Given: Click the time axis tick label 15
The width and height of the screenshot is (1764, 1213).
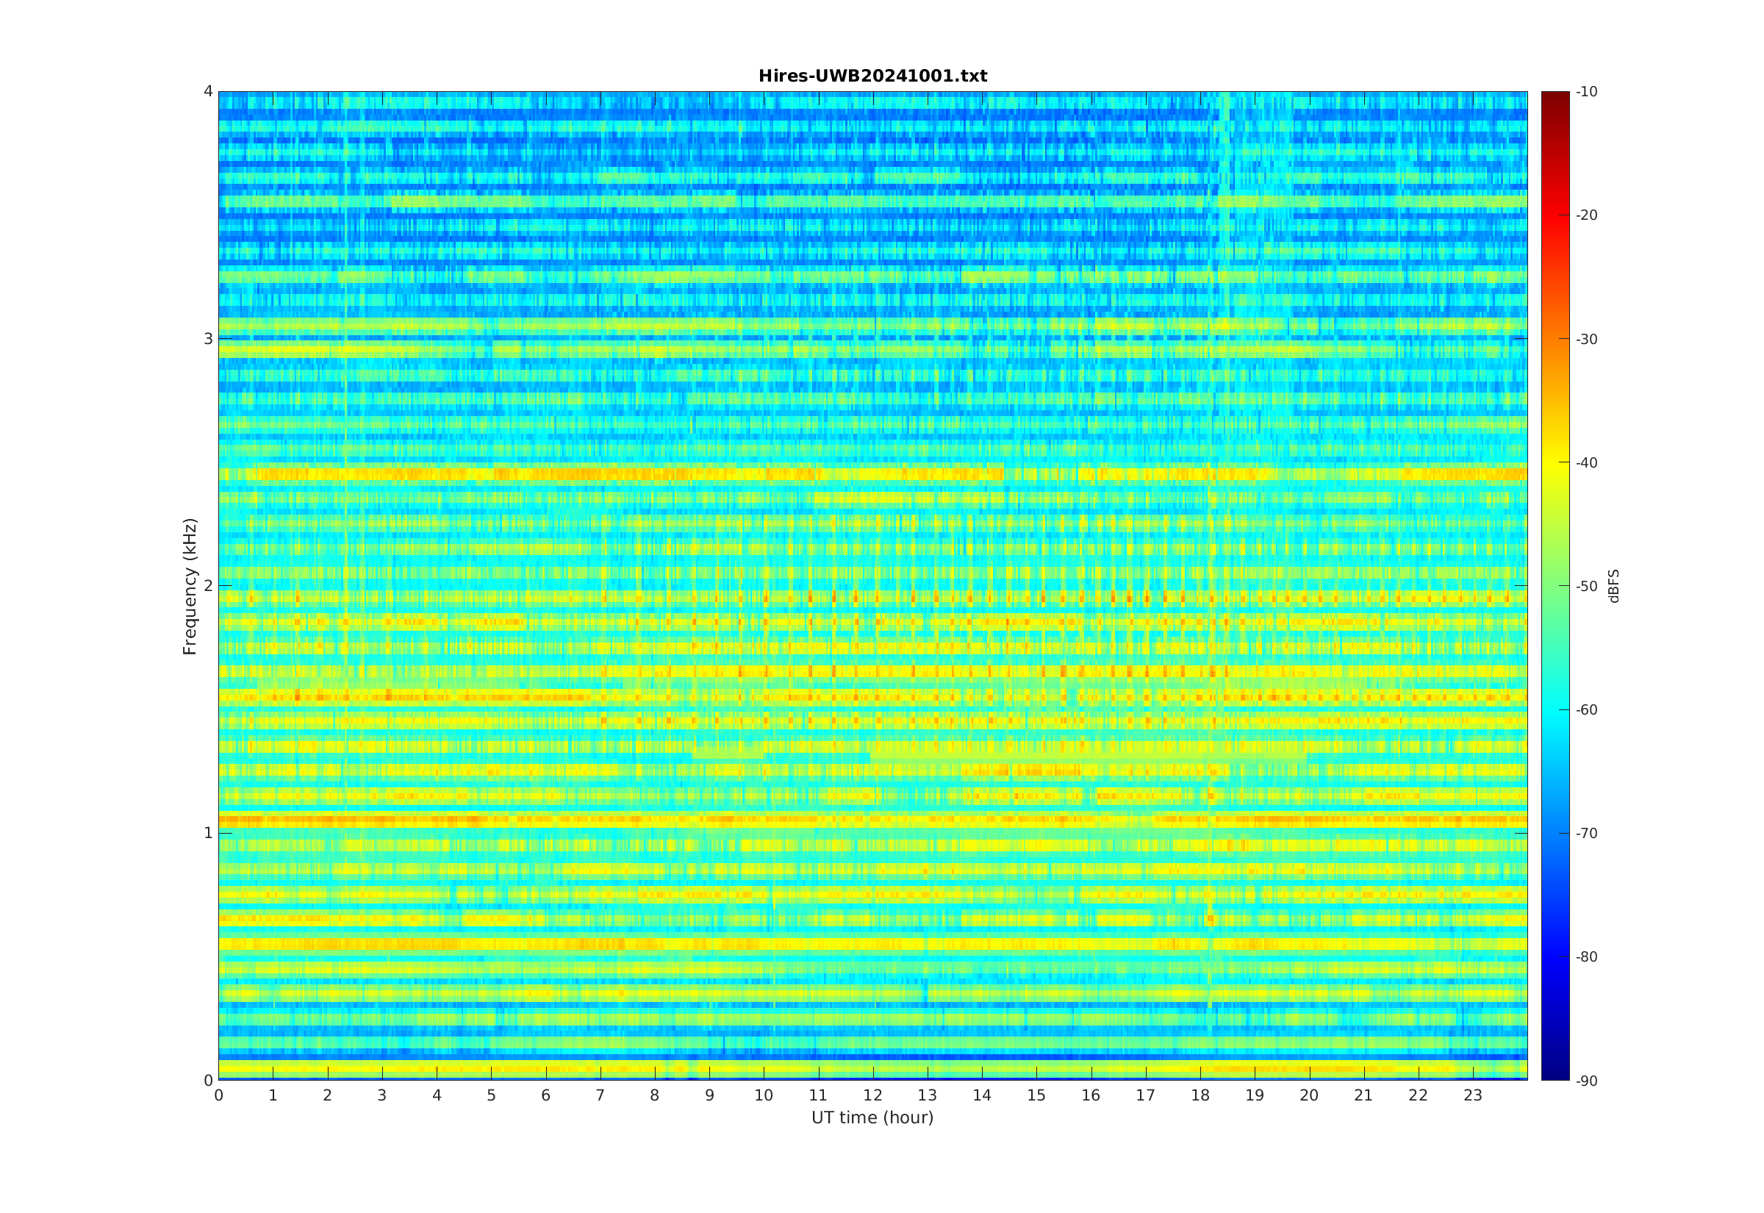Looking at the screenshot, I should click(1036, 1095).
